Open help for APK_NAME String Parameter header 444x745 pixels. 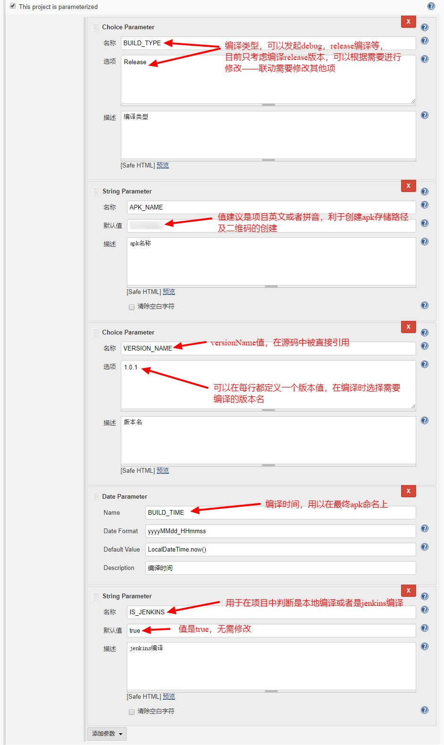pos(425,192)
